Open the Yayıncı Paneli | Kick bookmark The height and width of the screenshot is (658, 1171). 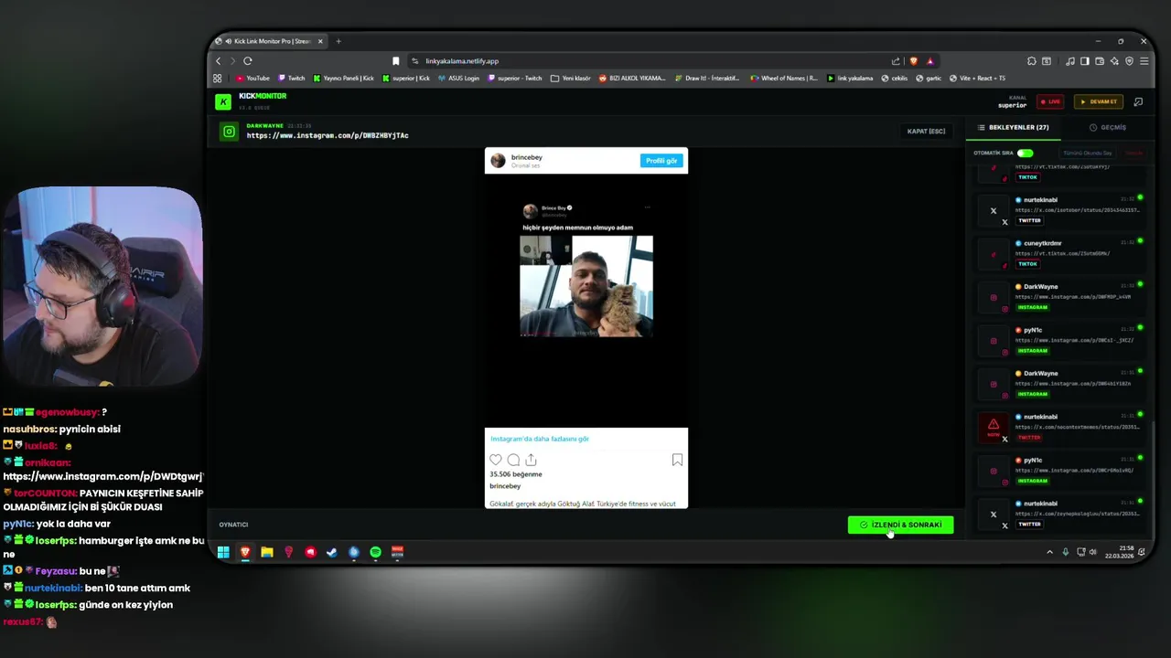[344, 79]
